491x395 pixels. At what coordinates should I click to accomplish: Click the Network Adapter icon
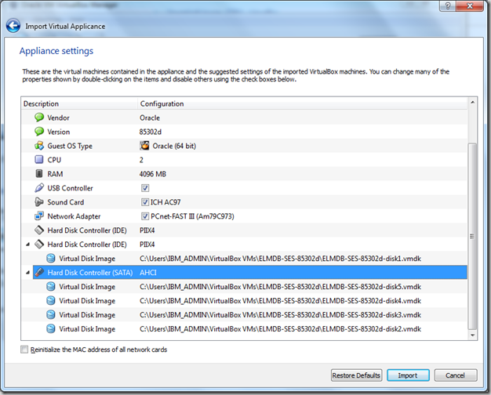(39, 216)
